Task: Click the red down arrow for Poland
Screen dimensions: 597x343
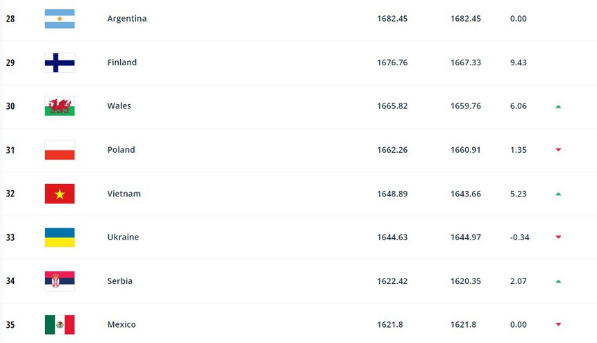Action: coord(558,150)
